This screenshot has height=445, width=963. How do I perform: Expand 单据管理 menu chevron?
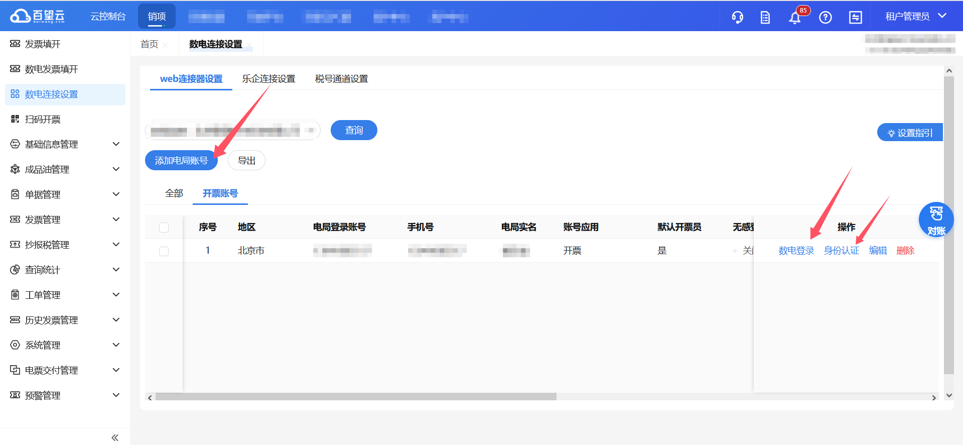point(116,194)
